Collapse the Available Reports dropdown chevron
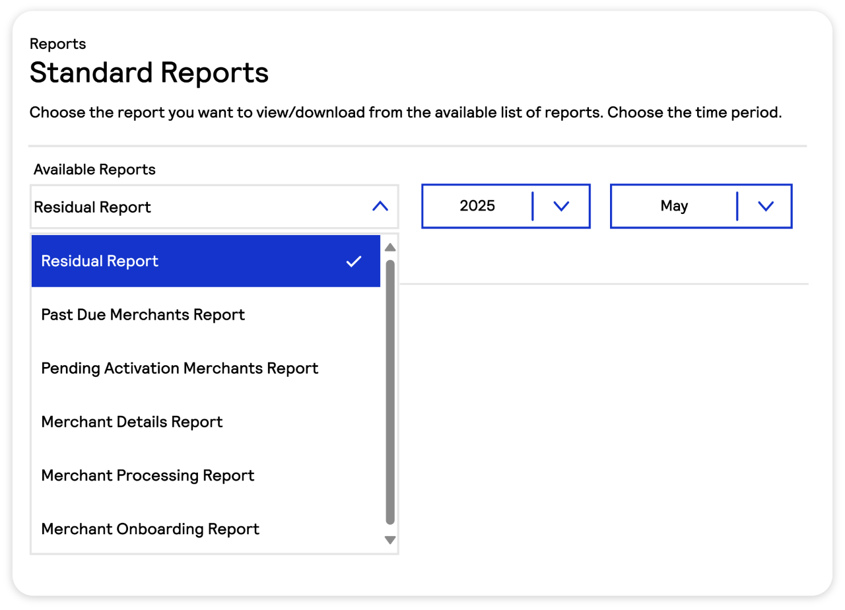845x610 pixels. tap(380, 207)
